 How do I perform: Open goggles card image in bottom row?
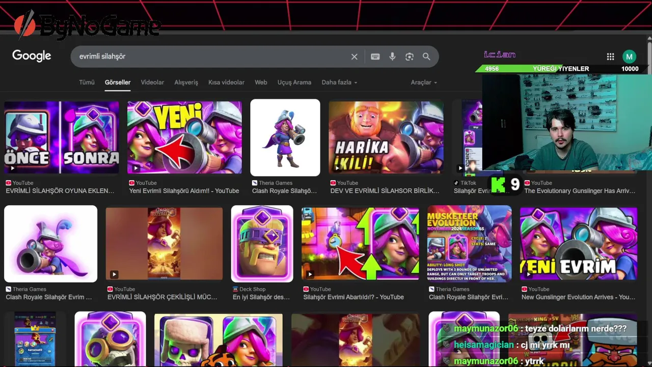tap(110, 339)
